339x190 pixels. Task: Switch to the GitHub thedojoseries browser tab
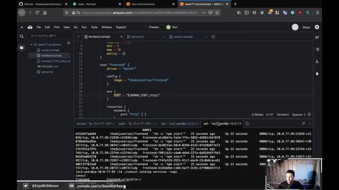click(43, 4)
